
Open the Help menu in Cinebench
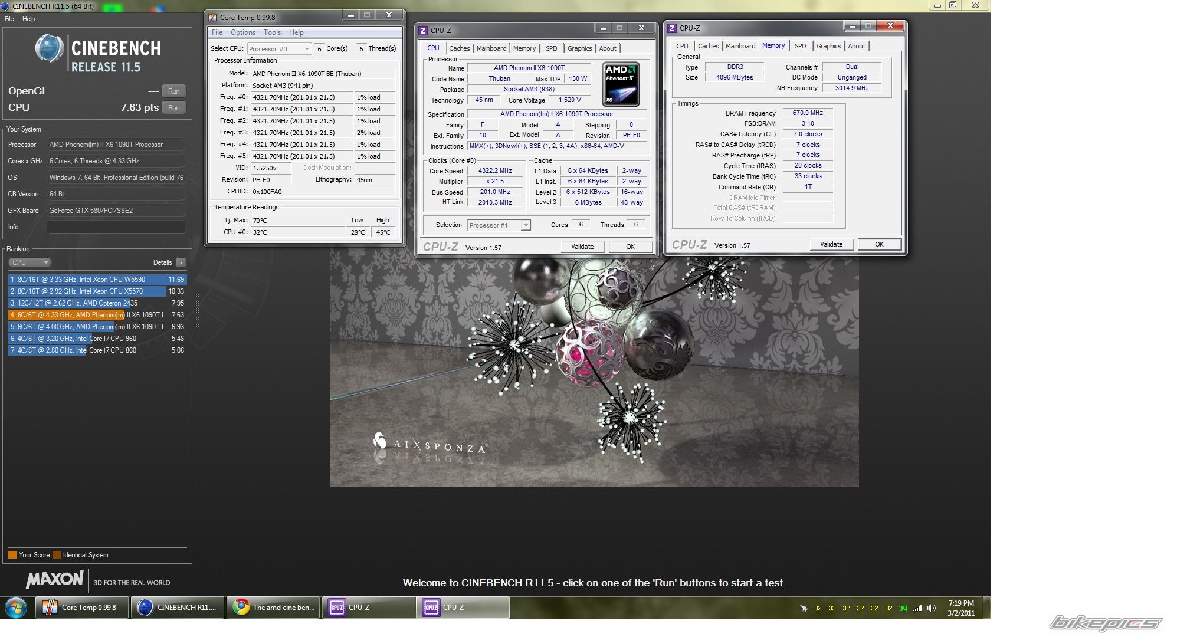point(28,19)
